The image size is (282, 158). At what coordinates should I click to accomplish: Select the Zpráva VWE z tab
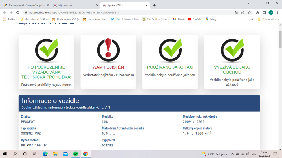click(x=125, y=5)
